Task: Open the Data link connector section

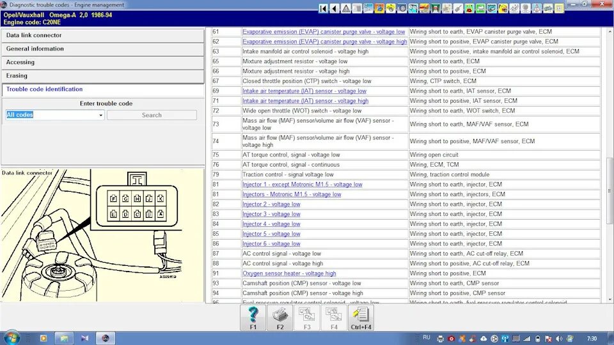Action: [102, 35]
